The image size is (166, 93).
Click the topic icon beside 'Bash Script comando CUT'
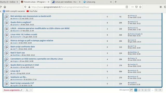coord(6,84)
